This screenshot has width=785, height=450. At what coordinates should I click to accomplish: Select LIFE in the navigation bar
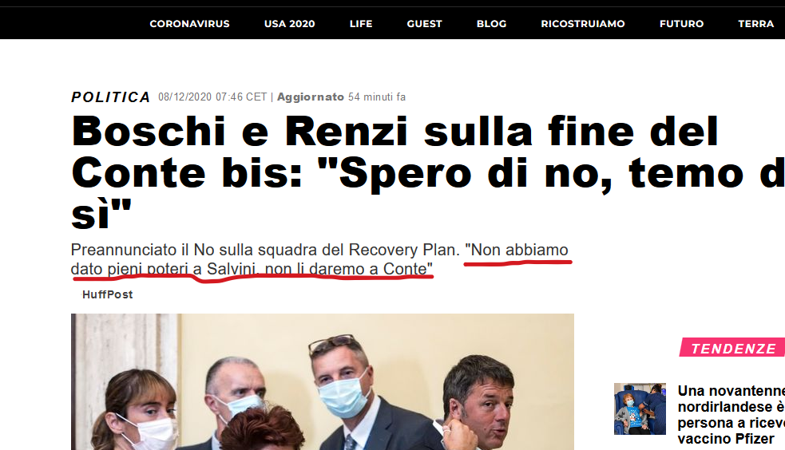[361, 23]
